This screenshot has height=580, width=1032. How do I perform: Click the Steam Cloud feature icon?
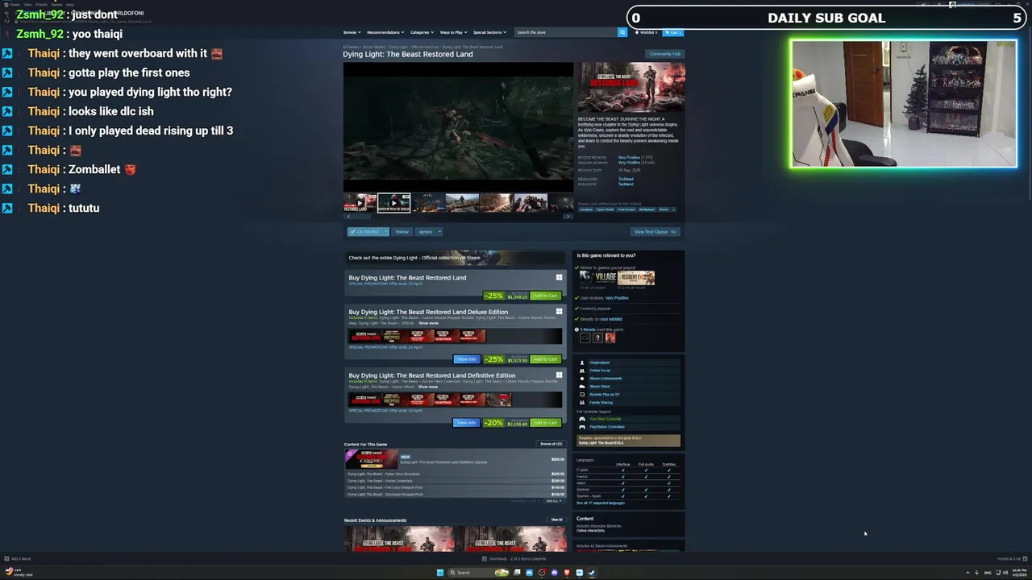coord(582,387)
